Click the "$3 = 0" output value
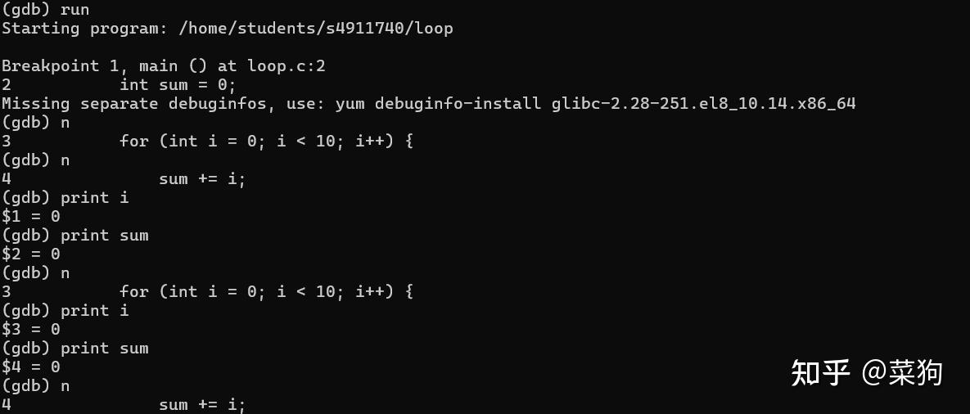 [31, 330]
